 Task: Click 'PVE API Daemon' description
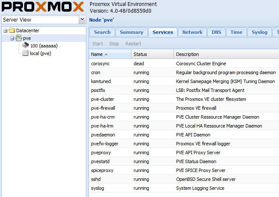pyautogui.click(x=193, y=135)
